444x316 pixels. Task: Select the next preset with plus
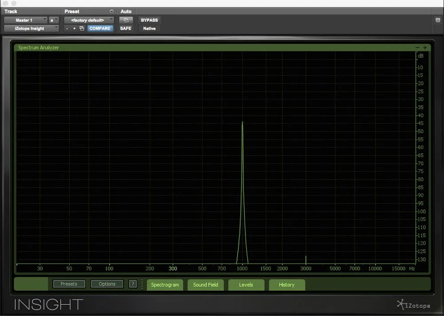tap(74, 28)
